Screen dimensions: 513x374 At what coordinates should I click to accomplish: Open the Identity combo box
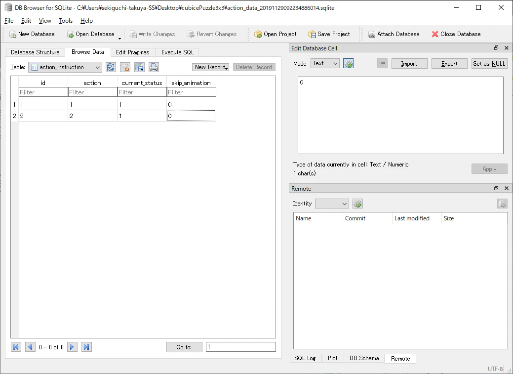[x=332, y=204]
